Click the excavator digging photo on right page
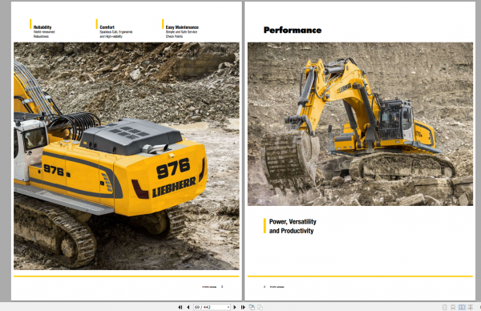The height and width of the screenshot is (311, 481). coord(360,124)
